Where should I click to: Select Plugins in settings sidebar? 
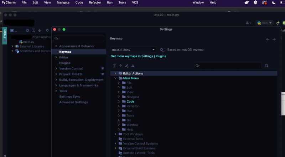click(x=65, y=63)
